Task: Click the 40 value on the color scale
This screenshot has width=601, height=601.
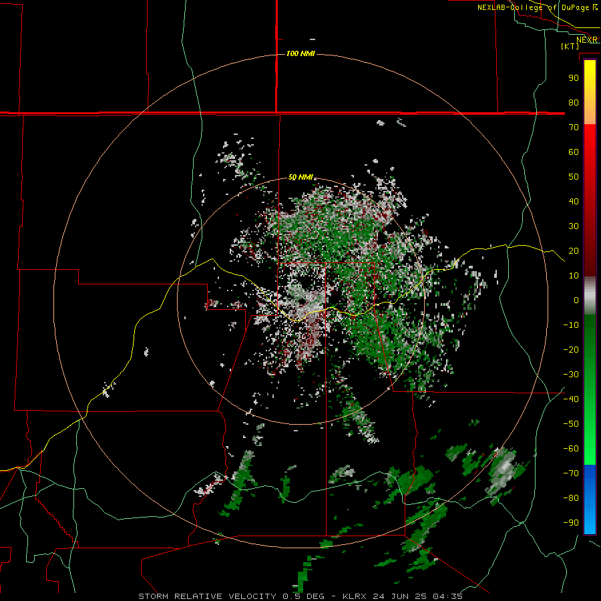Action: coord(574,201)
